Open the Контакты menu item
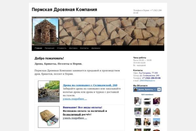 [84, 48]
